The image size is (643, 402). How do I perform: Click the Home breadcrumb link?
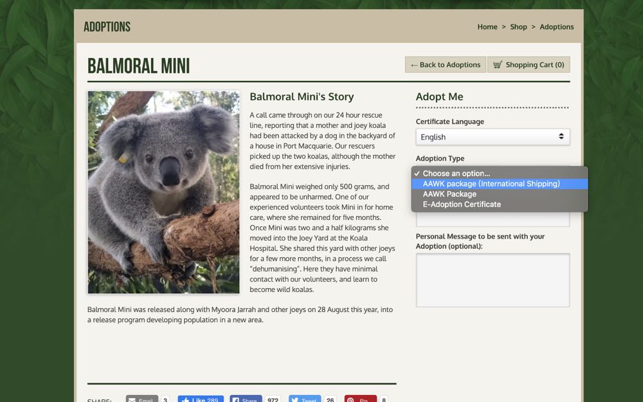(487, 27)
